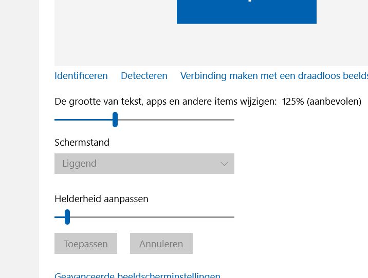Click the blue filled part of the brightness slider

point(60,217)
